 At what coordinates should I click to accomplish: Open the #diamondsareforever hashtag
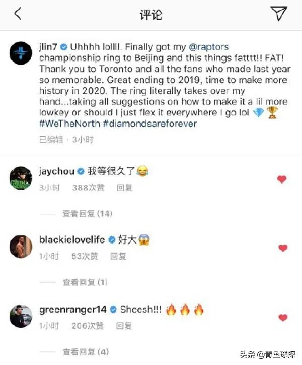coord(150,124)
